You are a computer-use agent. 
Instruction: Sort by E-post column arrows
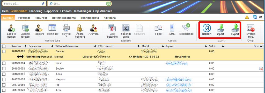click(x=206, y=46)
